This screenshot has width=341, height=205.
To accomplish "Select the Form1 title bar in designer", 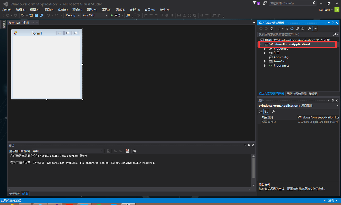I will point(47,33).
